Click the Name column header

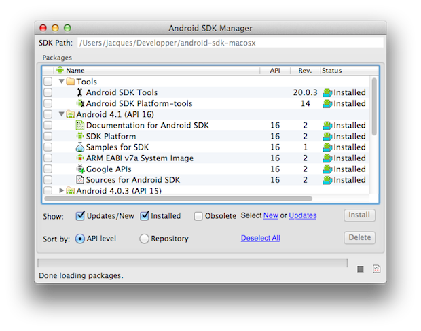157,71
